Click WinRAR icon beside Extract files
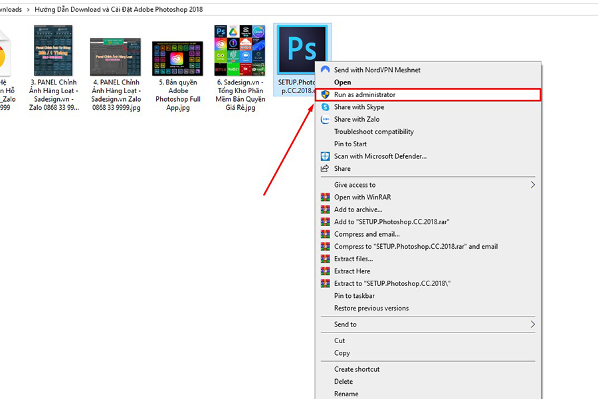This screenshot has height=399, width=598. [x=325, y=259]
